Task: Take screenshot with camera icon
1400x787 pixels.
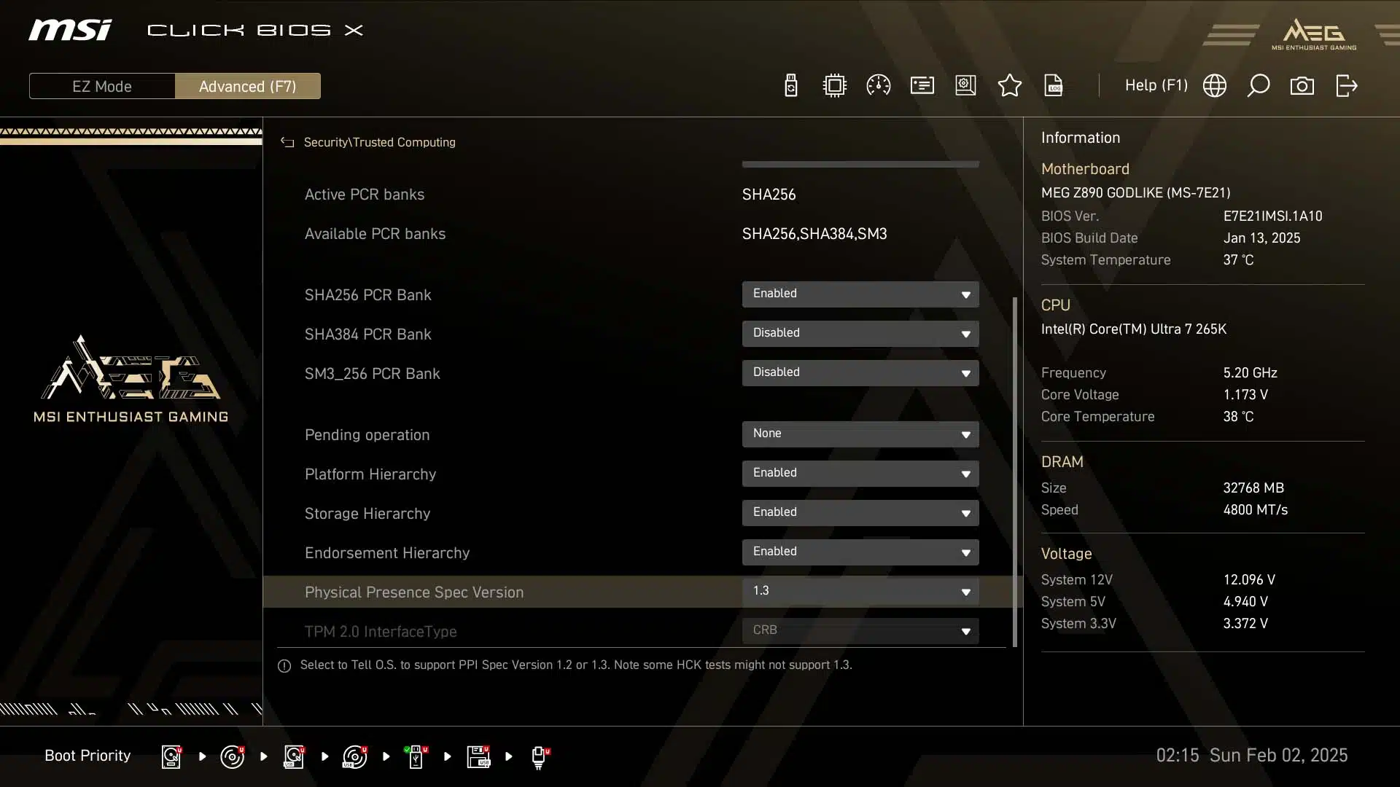Action: pos(1302,86)
